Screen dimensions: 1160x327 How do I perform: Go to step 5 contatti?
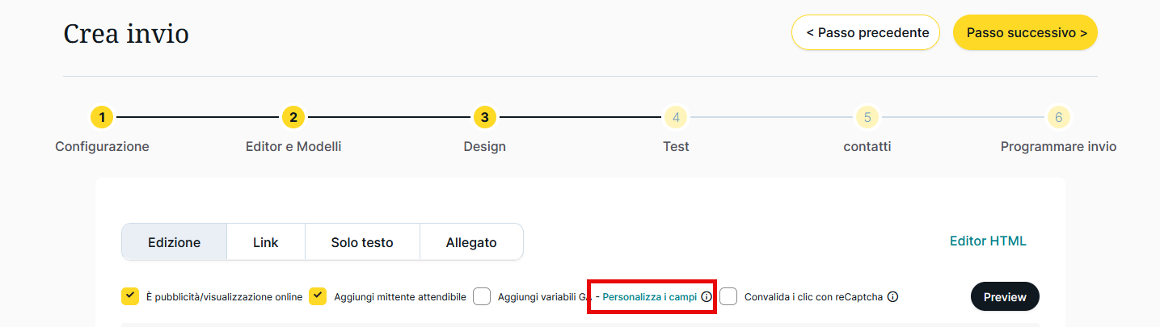pos(867,117)
